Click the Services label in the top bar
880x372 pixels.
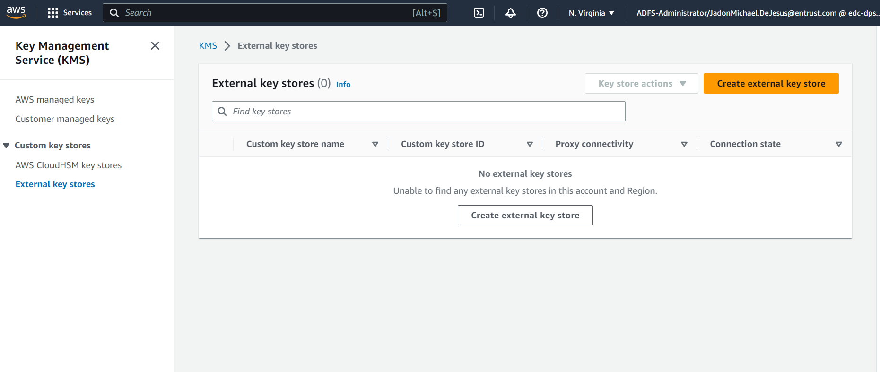pyautogui.click(x=78, y=13)
